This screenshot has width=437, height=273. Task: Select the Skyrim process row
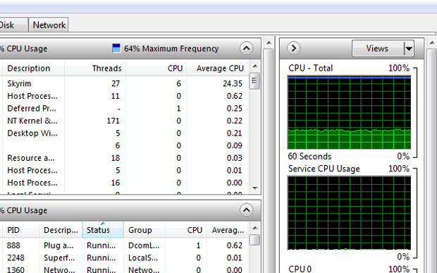point(124,83)
